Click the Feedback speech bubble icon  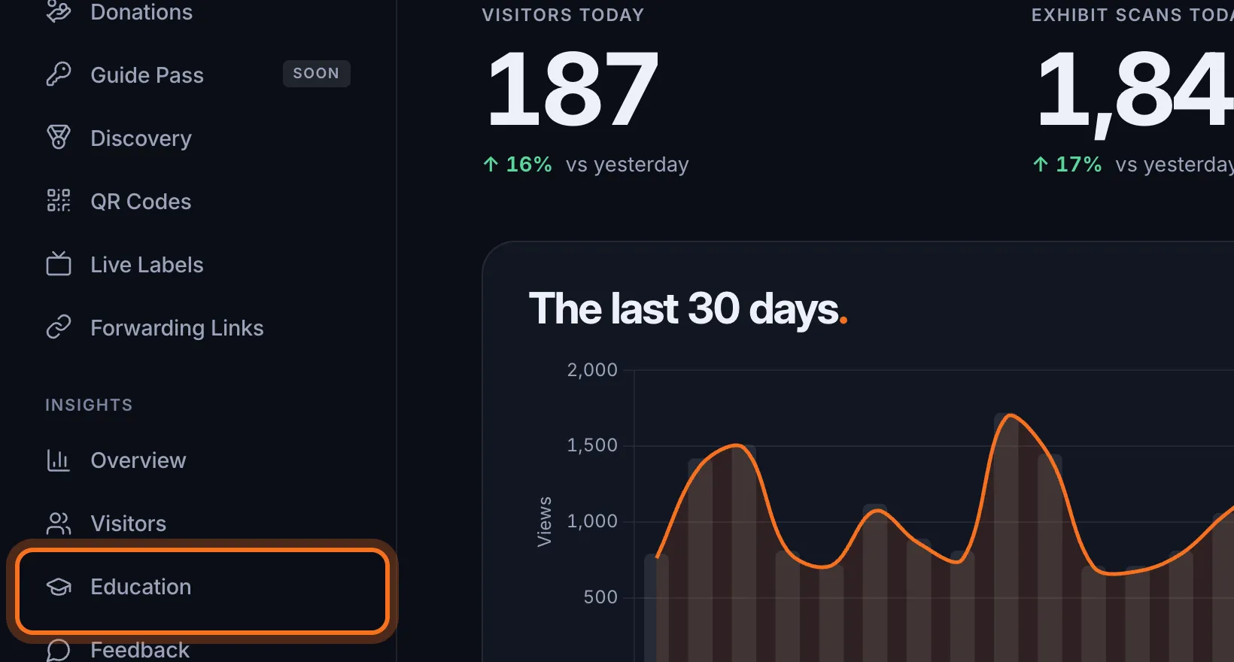59,650
